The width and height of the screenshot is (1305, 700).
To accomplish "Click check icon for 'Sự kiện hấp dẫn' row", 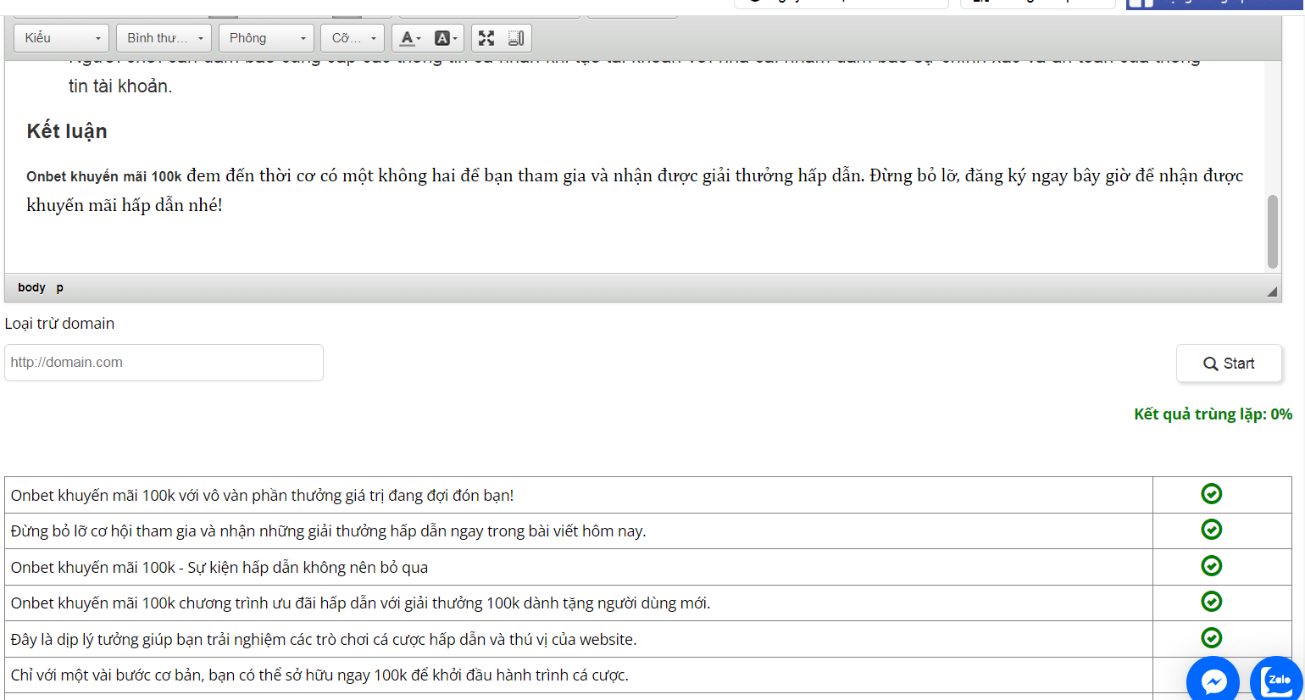I will point(1212,566).
